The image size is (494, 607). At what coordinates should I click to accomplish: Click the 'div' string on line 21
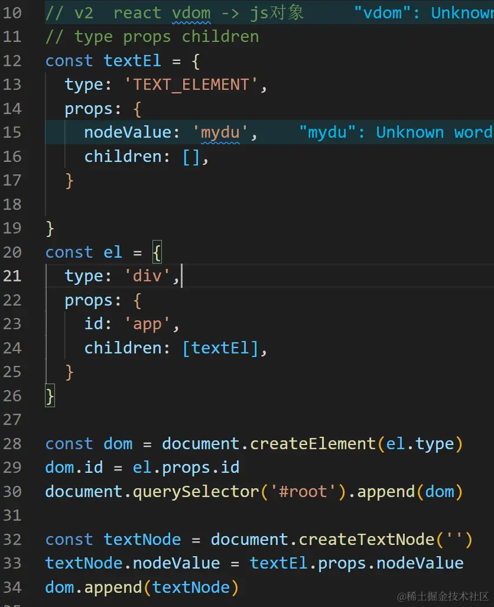pos(147,276)
